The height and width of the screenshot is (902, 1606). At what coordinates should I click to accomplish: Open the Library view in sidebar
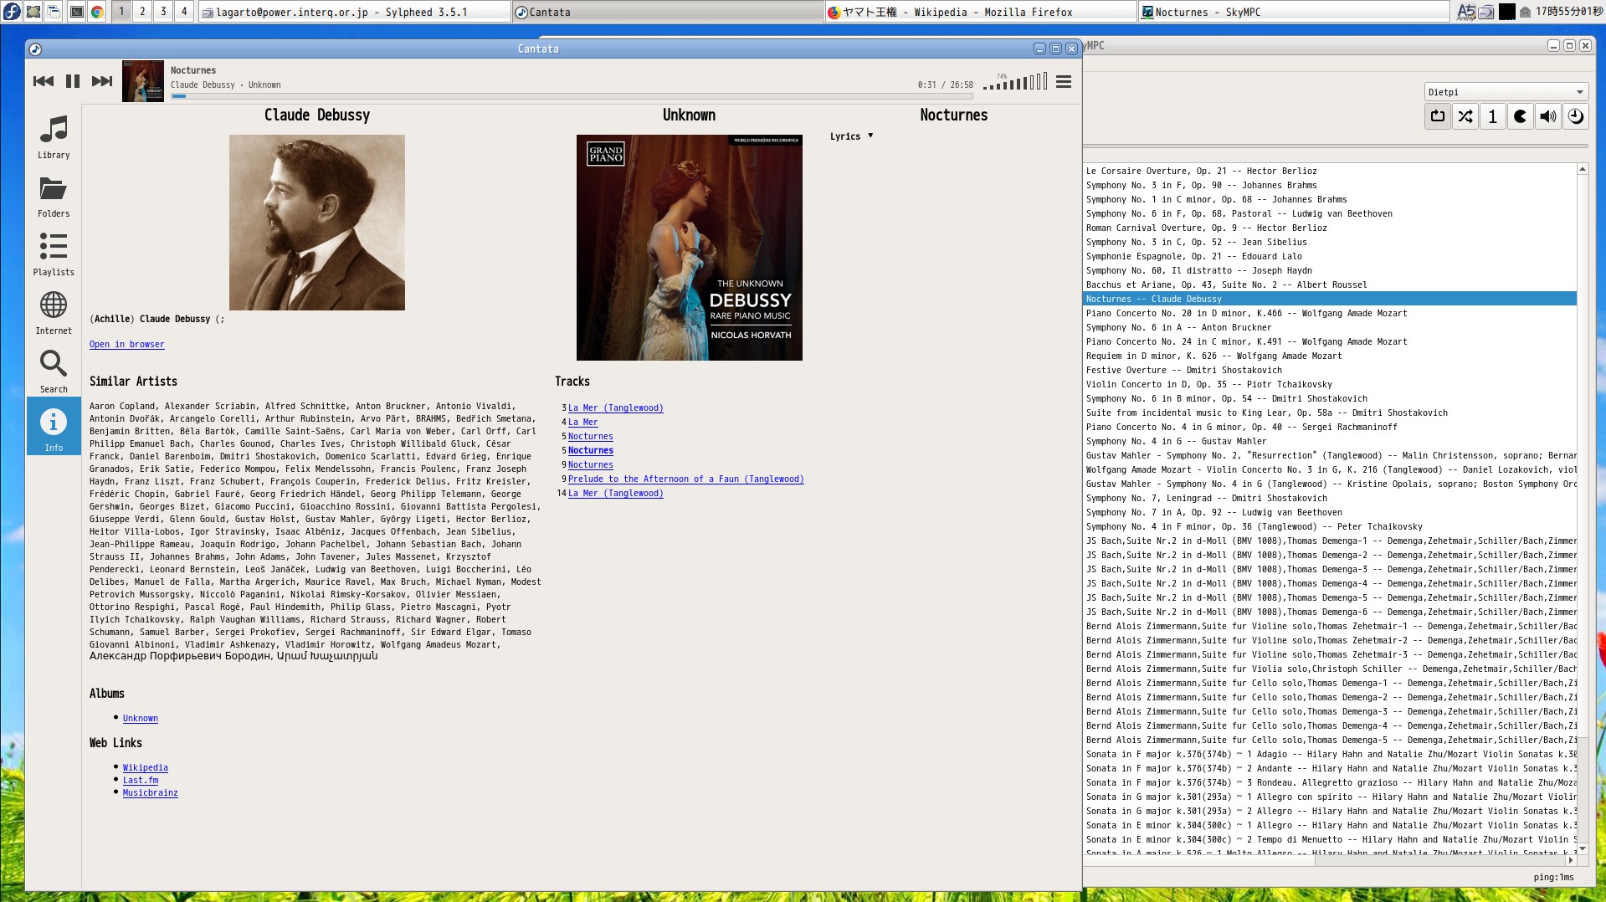[54, 137]
